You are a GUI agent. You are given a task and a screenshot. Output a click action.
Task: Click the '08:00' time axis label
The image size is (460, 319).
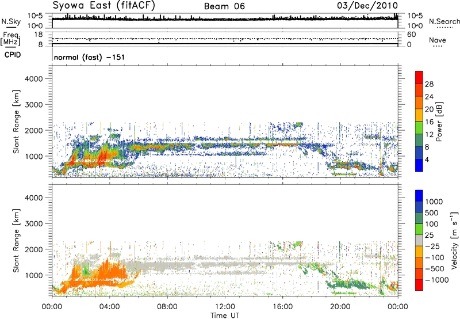tap(167, 307)
